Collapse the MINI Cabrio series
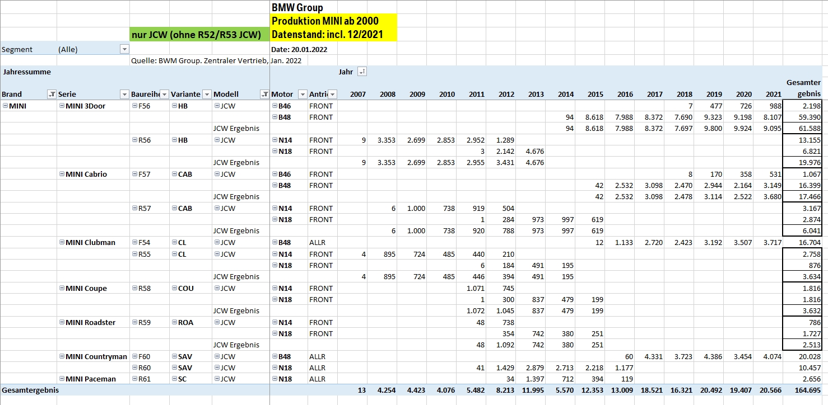The width and height of the screenshot is (828, 405). (x=62, y=174)
